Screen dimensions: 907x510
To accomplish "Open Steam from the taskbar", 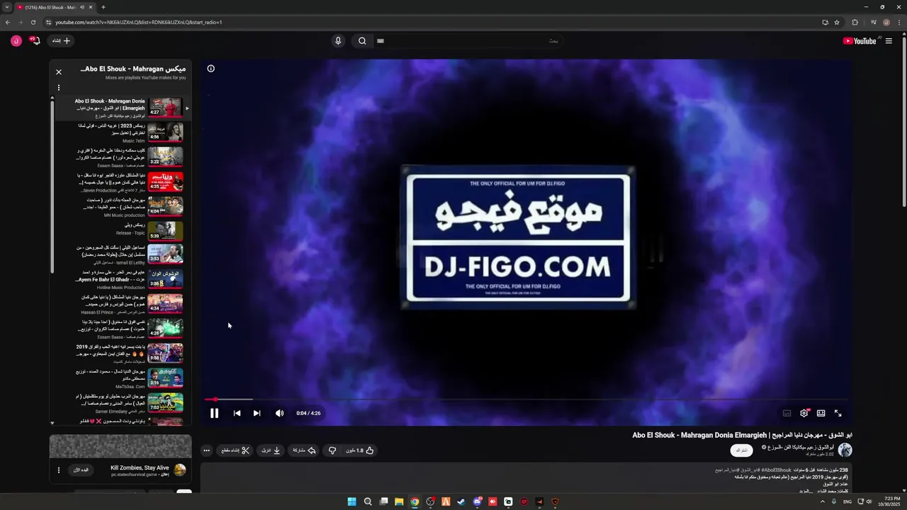I will pos(461,501).
